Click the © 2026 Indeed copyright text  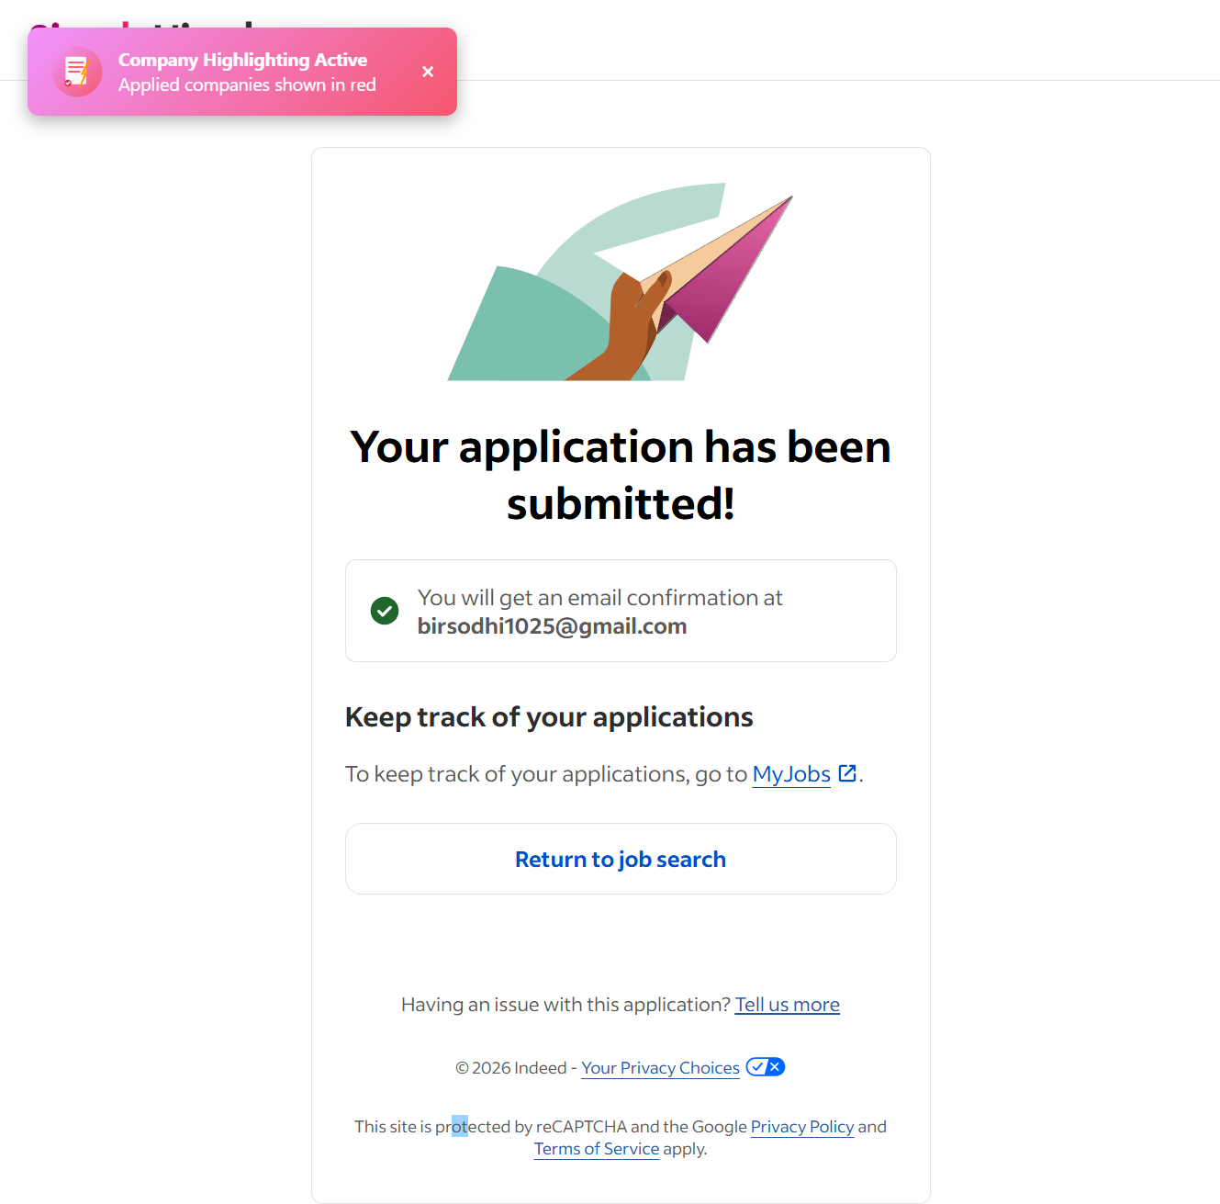(x=511, y=1068)
